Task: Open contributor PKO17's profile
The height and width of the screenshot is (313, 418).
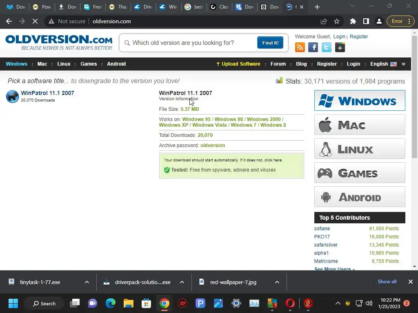Action: tap(322, 237)
